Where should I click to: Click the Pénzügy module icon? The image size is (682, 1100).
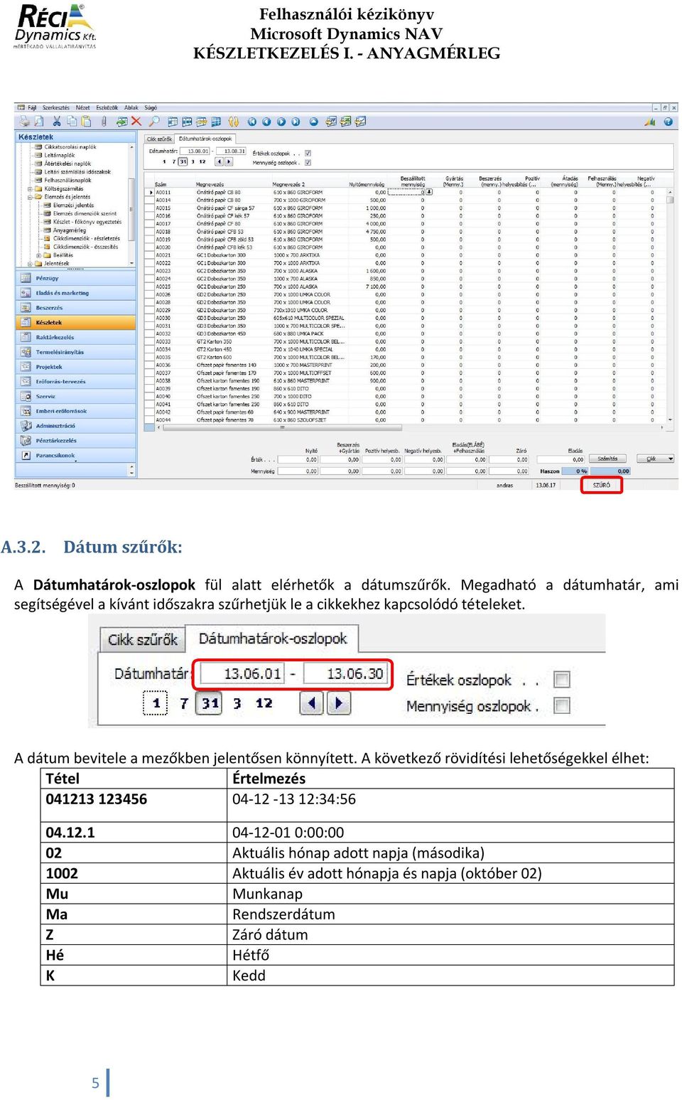(x=26, y=278)
